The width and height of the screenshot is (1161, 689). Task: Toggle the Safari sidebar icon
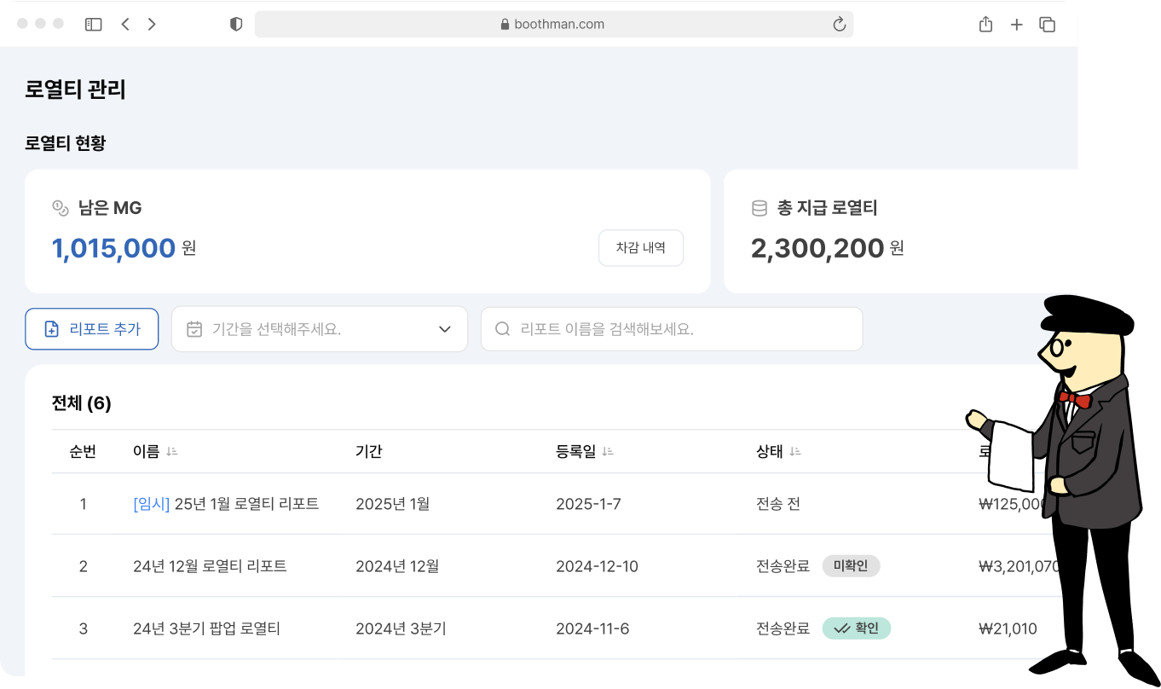94,25
